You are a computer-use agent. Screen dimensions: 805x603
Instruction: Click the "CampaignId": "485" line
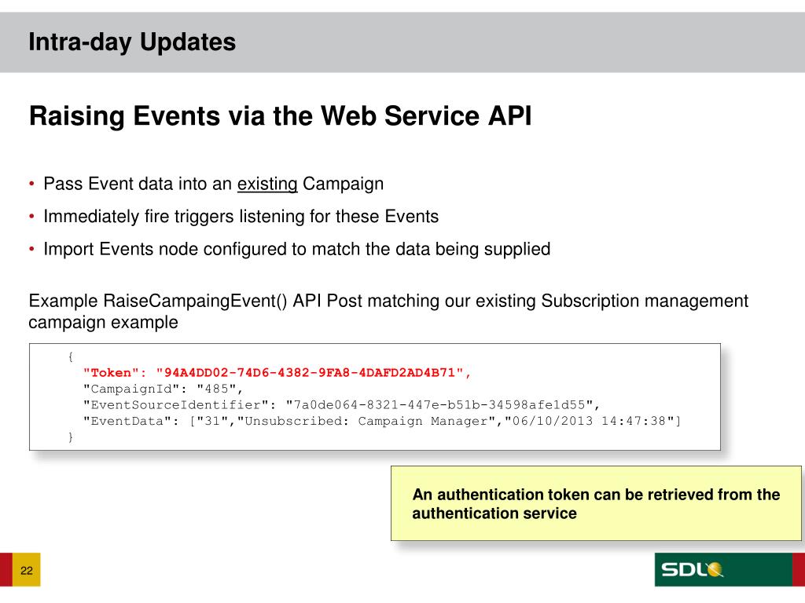163,389
